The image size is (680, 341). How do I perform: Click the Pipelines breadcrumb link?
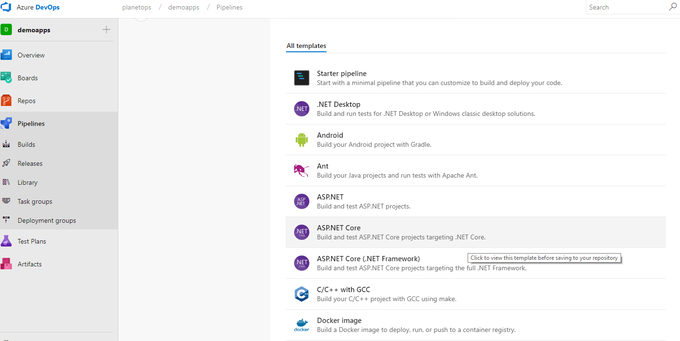[230, 8]
